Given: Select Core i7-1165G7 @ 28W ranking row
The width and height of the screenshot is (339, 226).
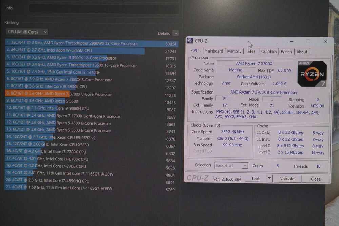Looking at the screenshot, I should pos(92,174).
